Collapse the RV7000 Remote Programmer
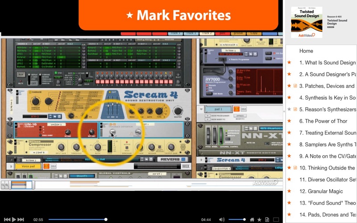 point(216,59)
